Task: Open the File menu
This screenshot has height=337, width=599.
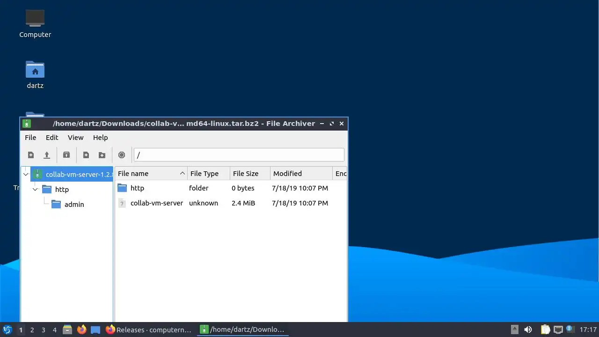Action: pos(30,138)
